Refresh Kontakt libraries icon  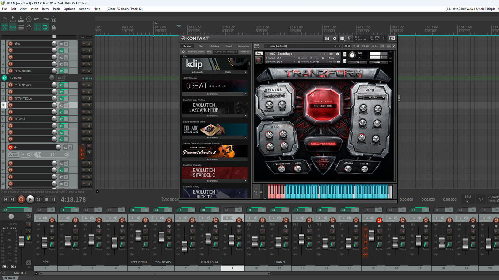pos(184,52)
